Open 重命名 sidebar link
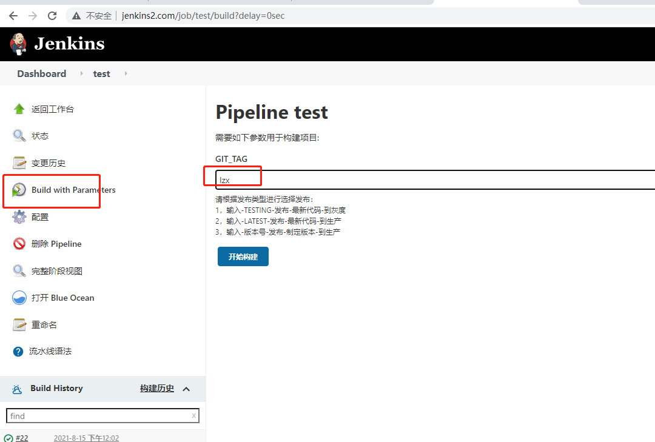655x442 pixels. [44, 325]
